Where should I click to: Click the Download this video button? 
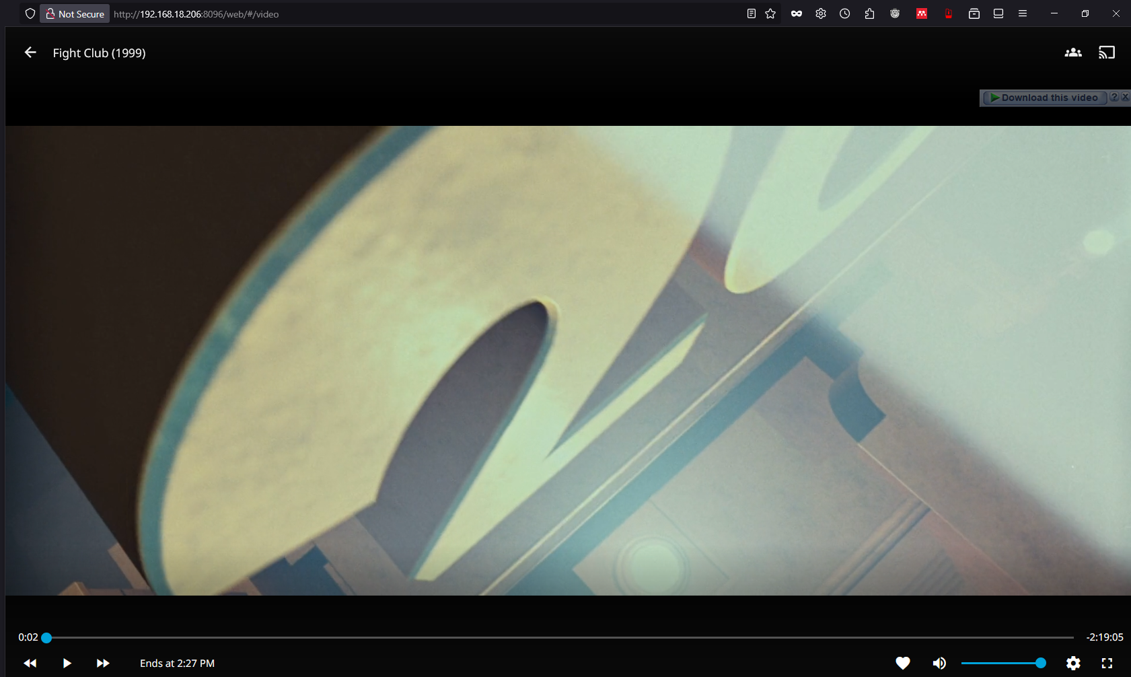(1044, 98)
